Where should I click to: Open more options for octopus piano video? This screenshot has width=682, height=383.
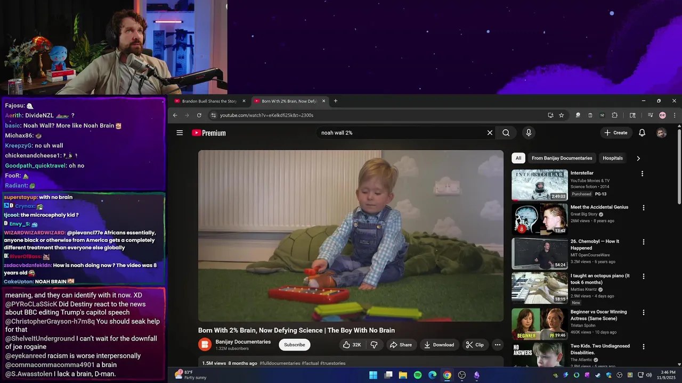click(643, 276)
